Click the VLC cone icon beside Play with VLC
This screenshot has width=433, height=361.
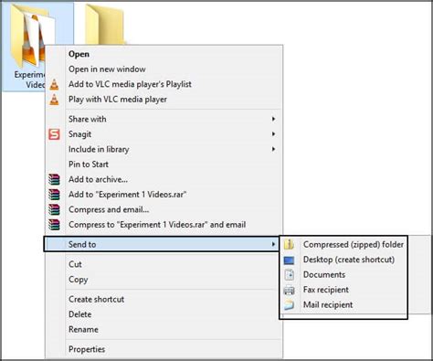click(x=54, y=100)
